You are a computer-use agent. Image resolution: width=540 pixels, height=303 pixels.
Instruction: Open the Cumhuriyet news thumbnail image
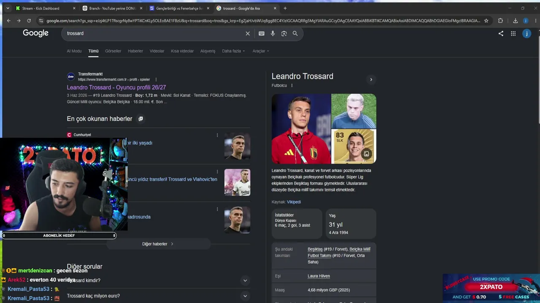pyautogui.click(x=237, y=146)
